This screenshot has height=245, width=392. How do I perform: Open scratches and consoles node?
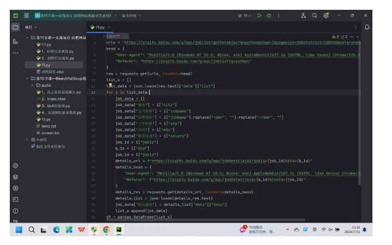pyautogui.click(x=48, y=146)
